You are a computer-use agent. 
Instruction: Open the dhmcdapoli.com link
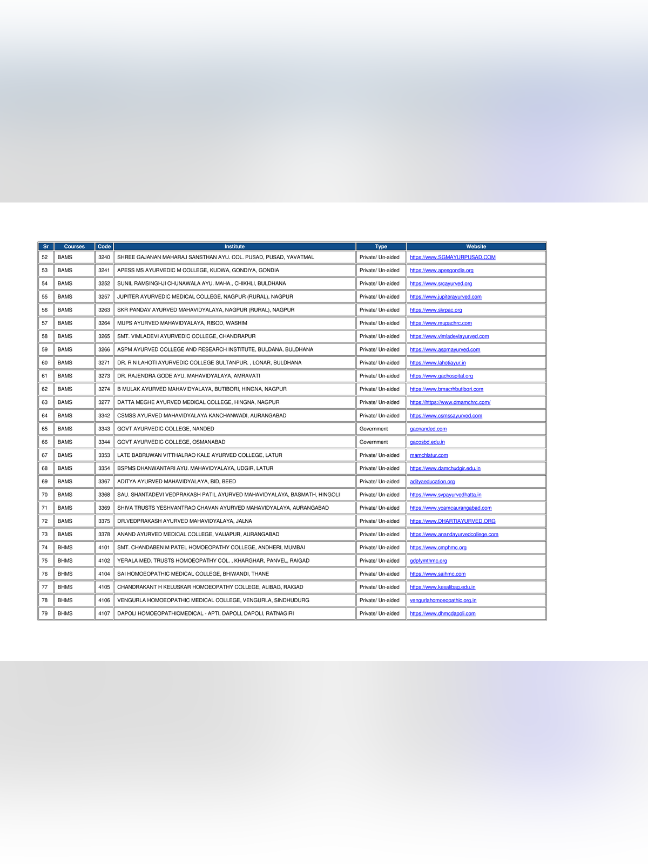point(443,613)
